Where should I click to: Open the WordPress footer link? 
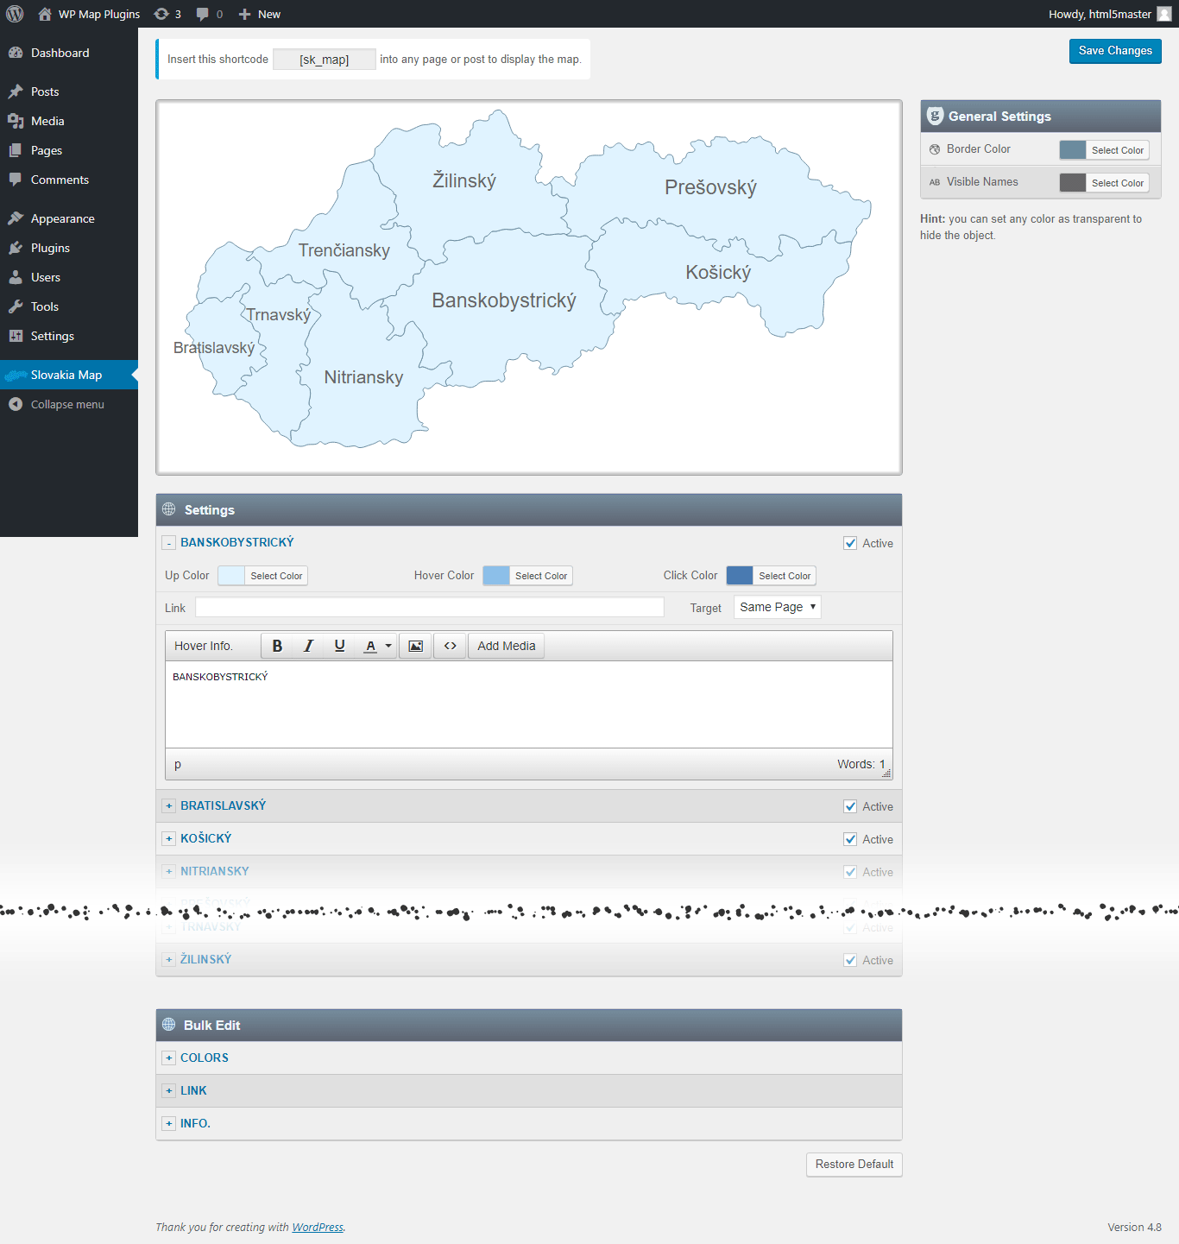(318, 1228)
